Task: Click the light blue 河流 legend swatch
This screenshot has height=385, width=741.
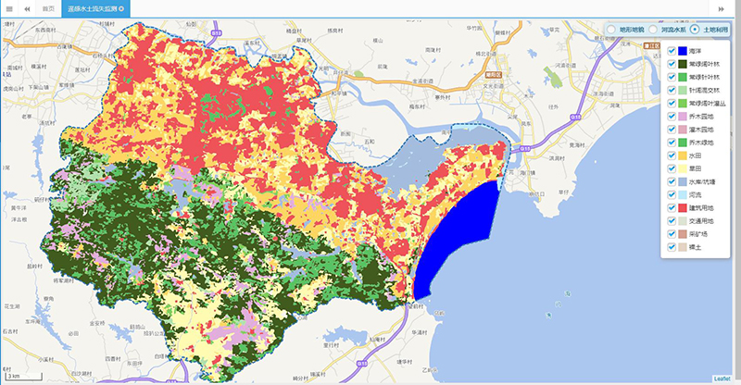Action: [684, 196]
